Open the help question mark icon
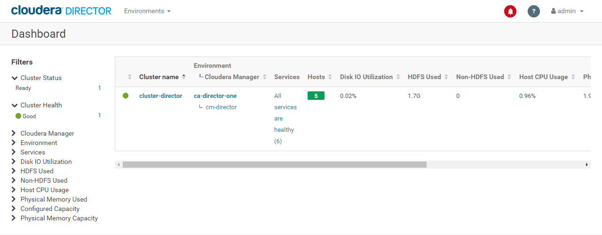The width and height of the screenshot is (602, 235). 534,11
